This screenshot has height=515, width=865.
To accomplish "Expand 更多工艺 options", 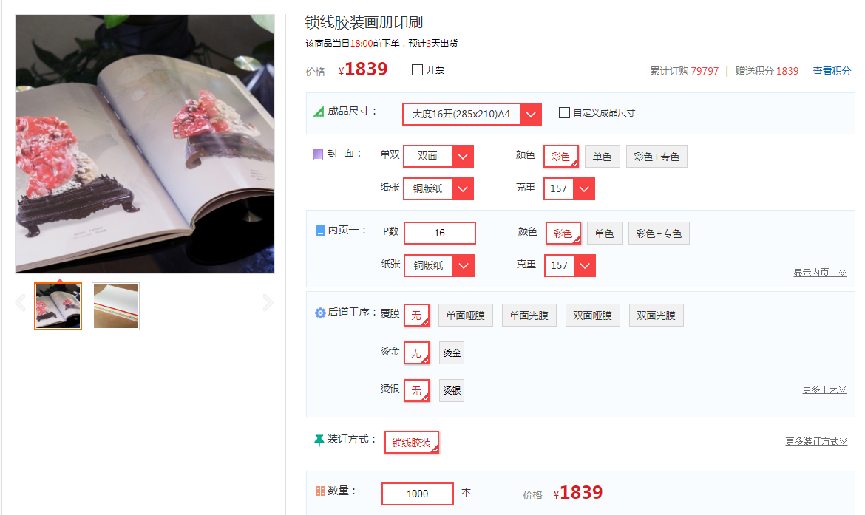I will (x=824, y=389).
